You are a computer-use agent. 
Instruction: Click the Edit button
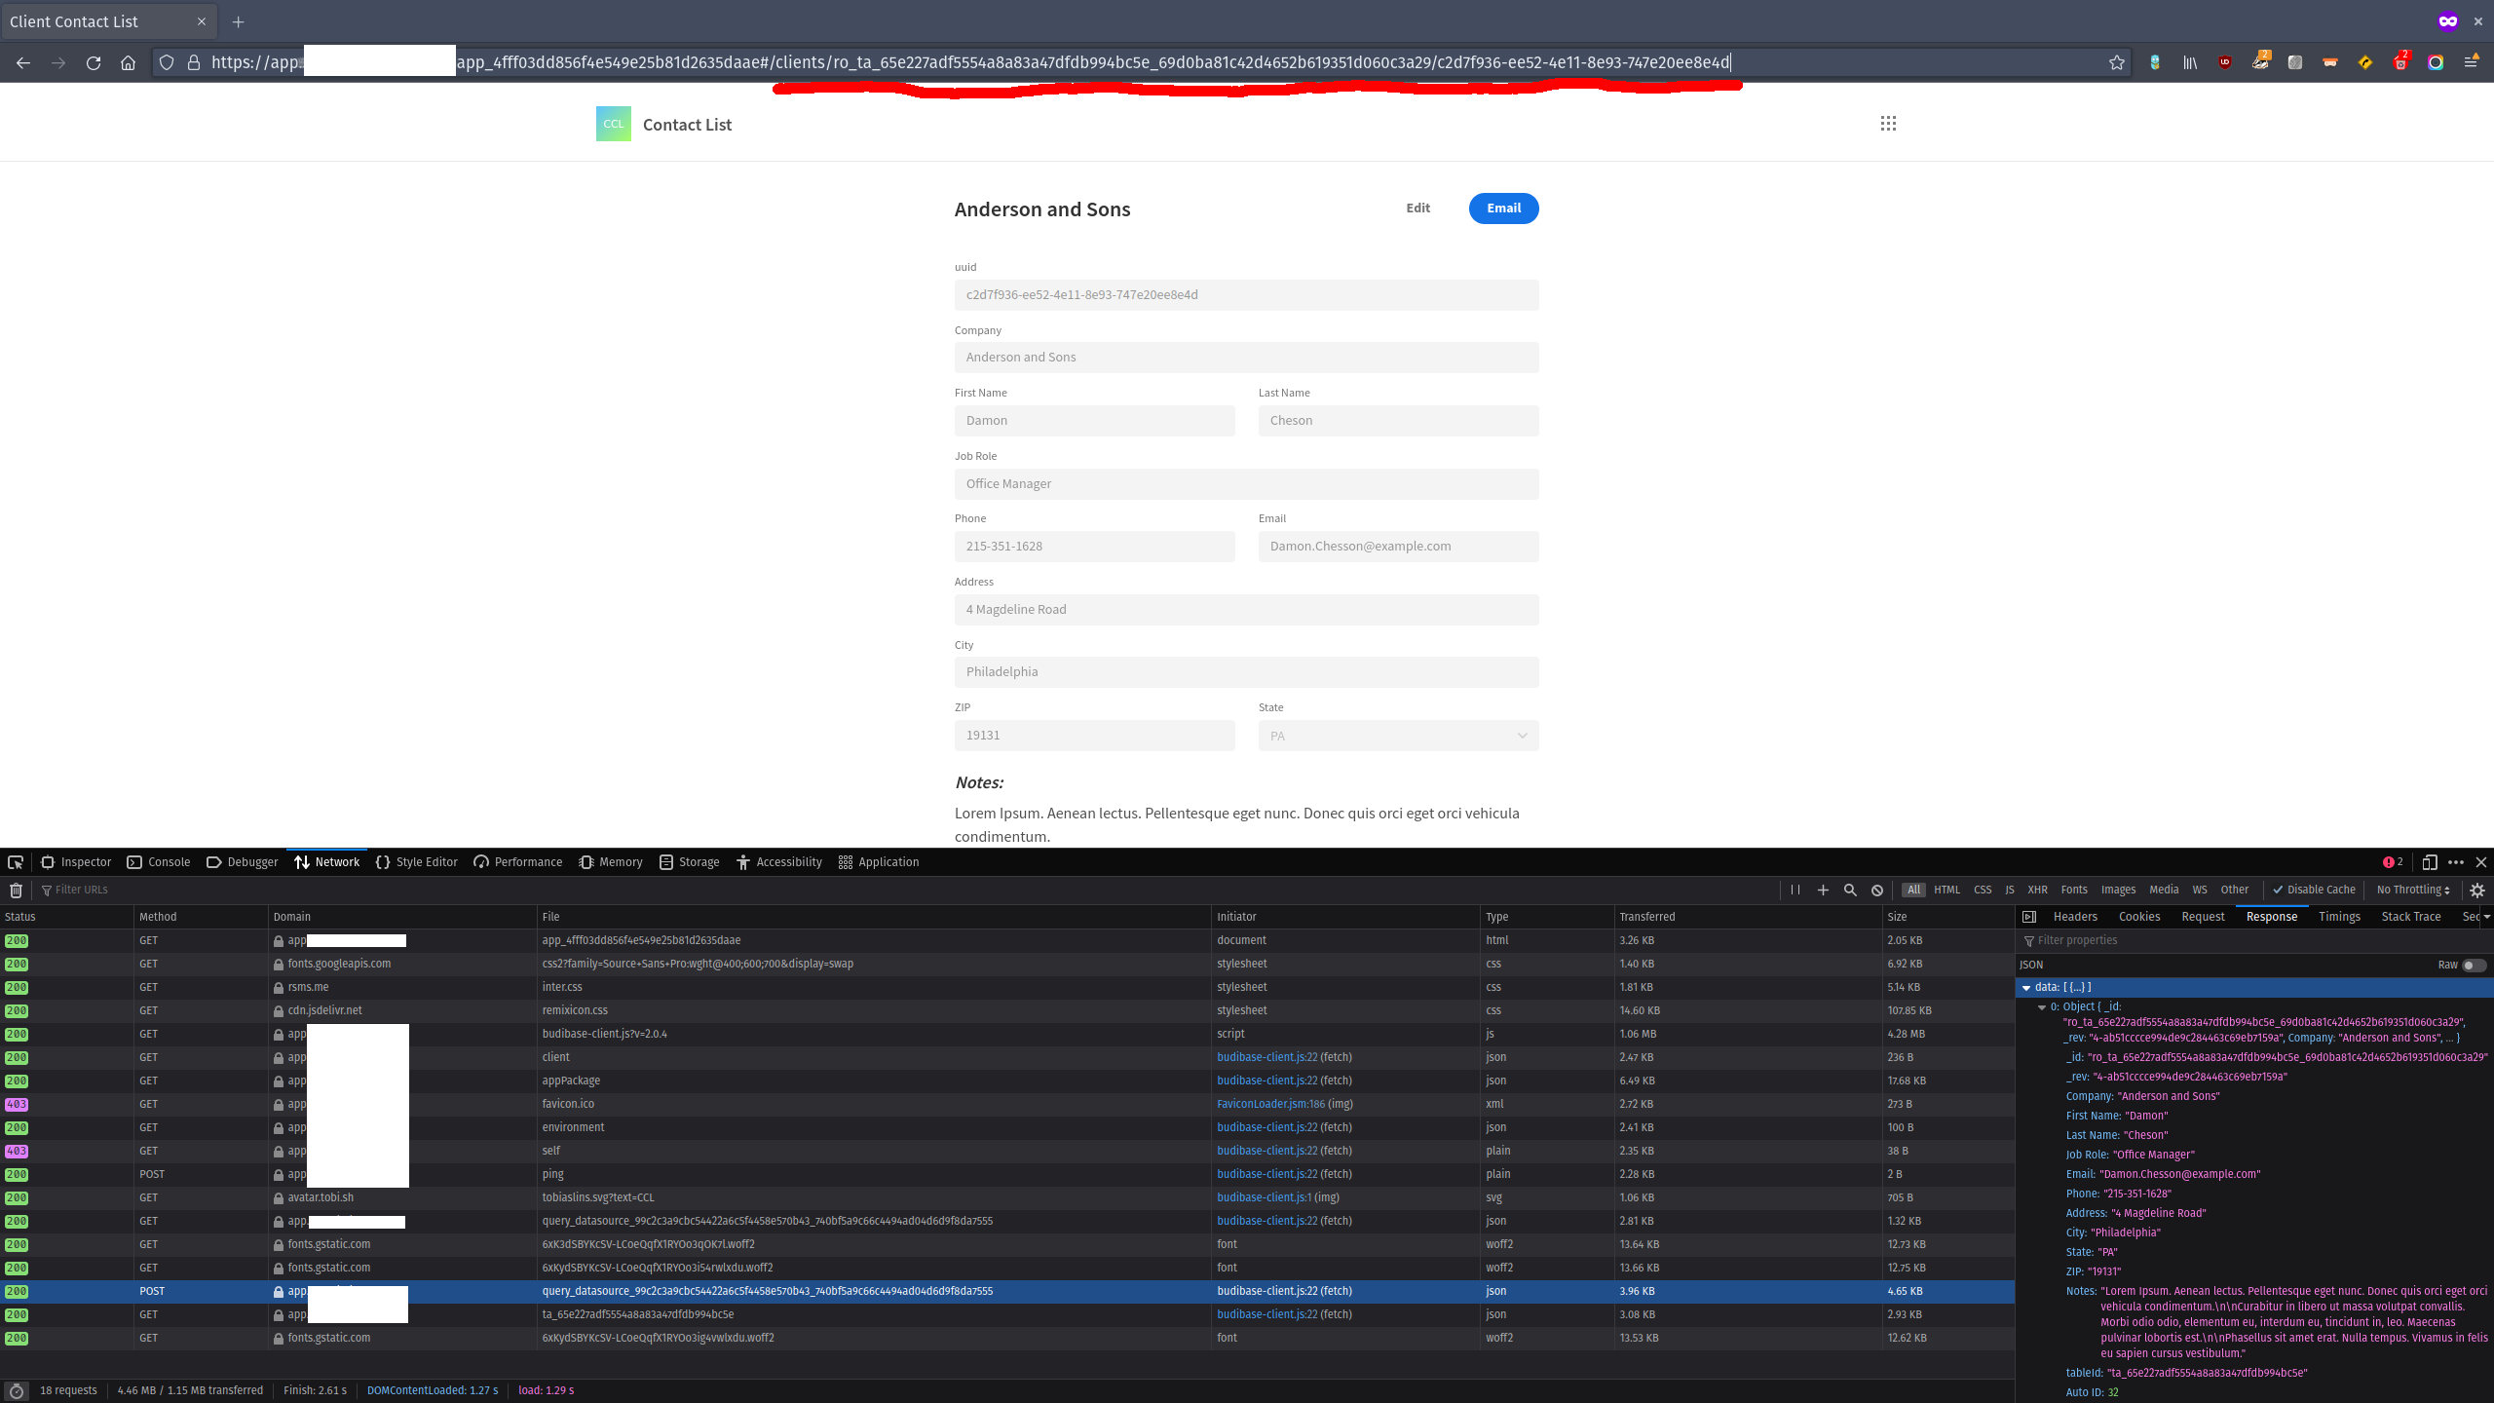1417,208
